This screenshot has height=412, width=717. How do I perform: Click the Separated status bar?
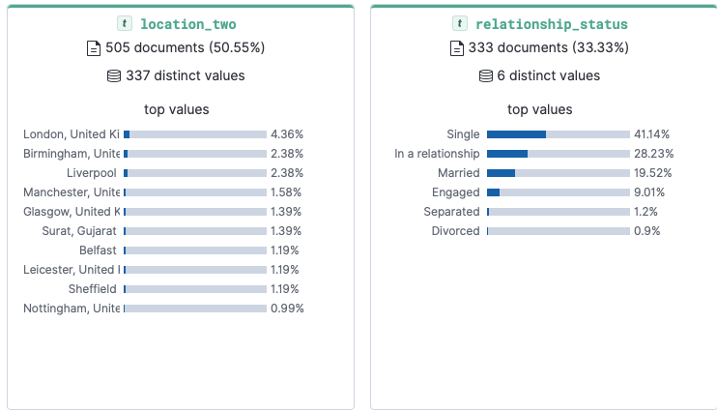point(558,212)
